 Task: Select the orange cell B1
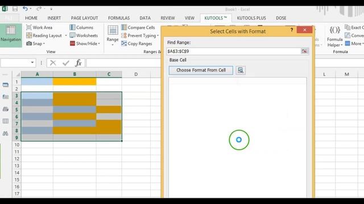[x=75, y=82]
